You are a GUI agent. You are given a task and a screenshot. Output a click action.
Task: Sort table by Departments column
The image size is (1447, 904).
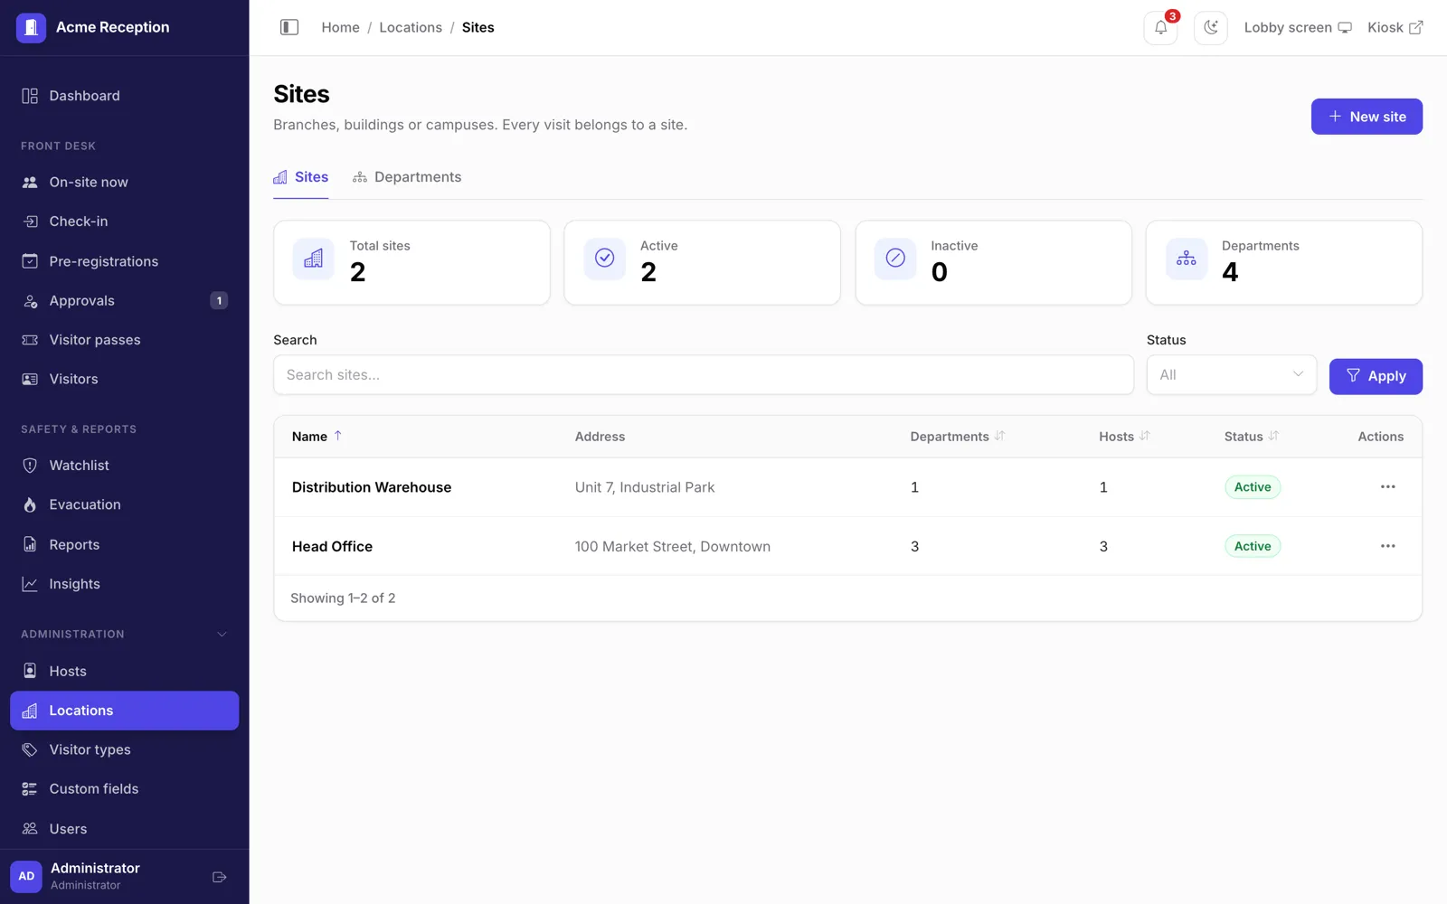coord(957,437)
